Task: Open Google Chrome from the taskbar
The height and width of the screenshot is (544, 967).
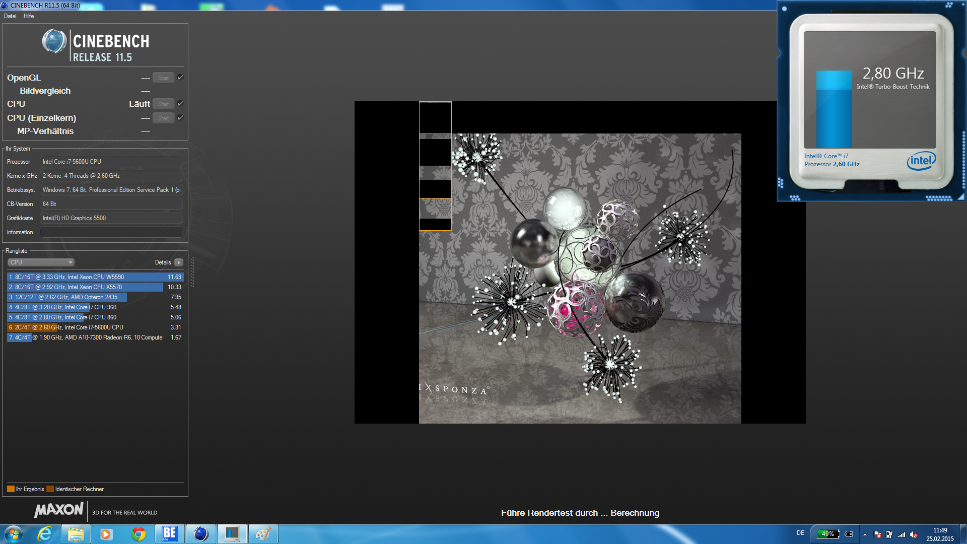Action: point(138,534)
